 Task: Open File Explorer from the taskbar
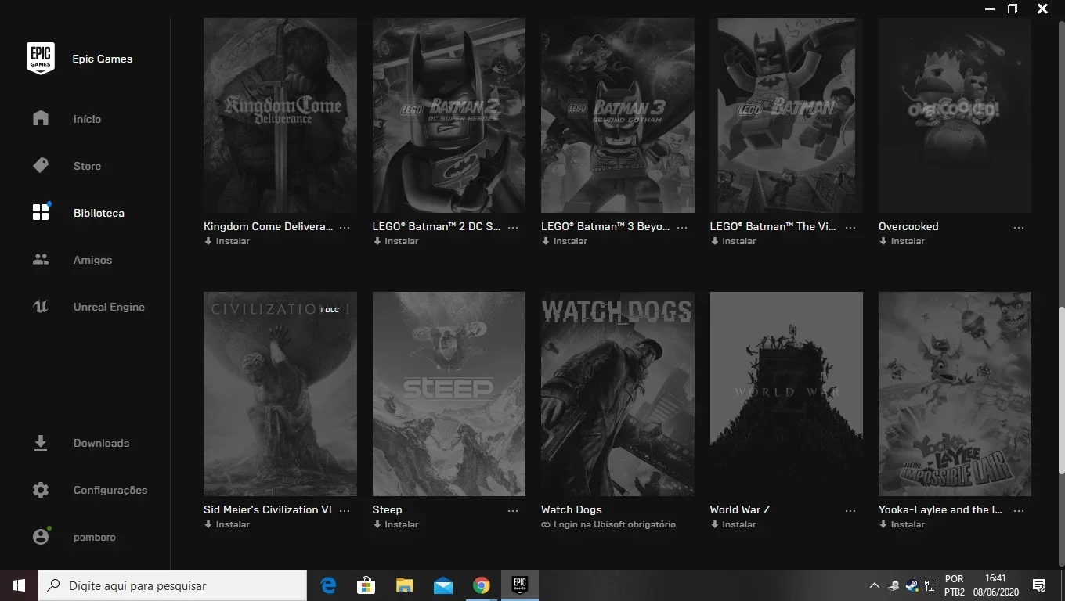pyautogui.click(x=404, y=585)
